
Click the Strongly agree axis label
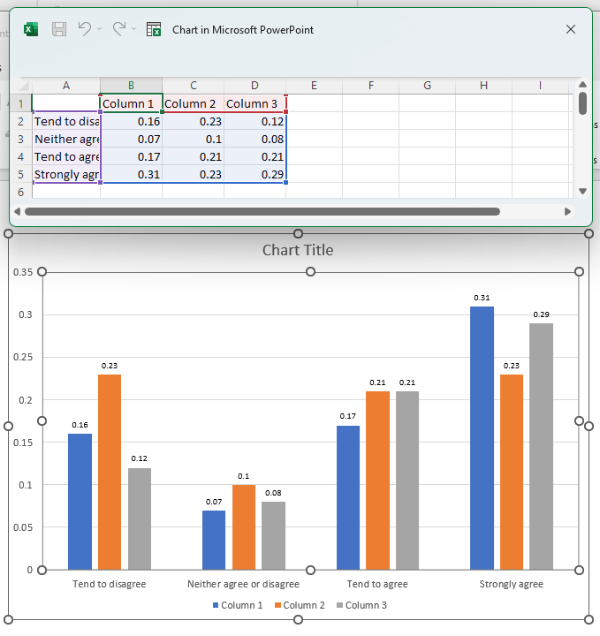point(511,584)
